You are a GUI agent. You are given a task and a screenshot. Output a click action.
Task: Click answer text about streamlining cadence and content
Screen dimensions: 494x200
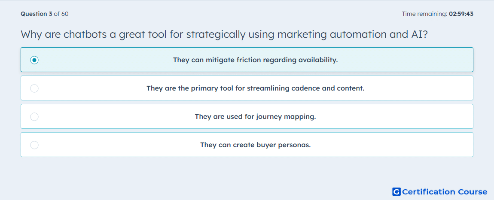255,88
